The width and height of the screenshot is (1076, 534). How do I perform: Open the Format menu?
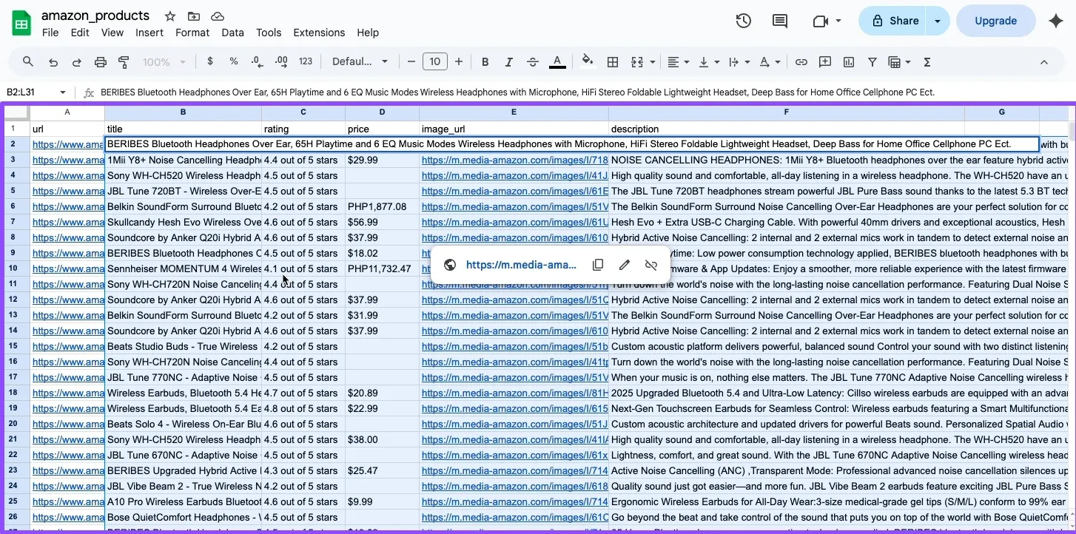click(x=192, y=33)
